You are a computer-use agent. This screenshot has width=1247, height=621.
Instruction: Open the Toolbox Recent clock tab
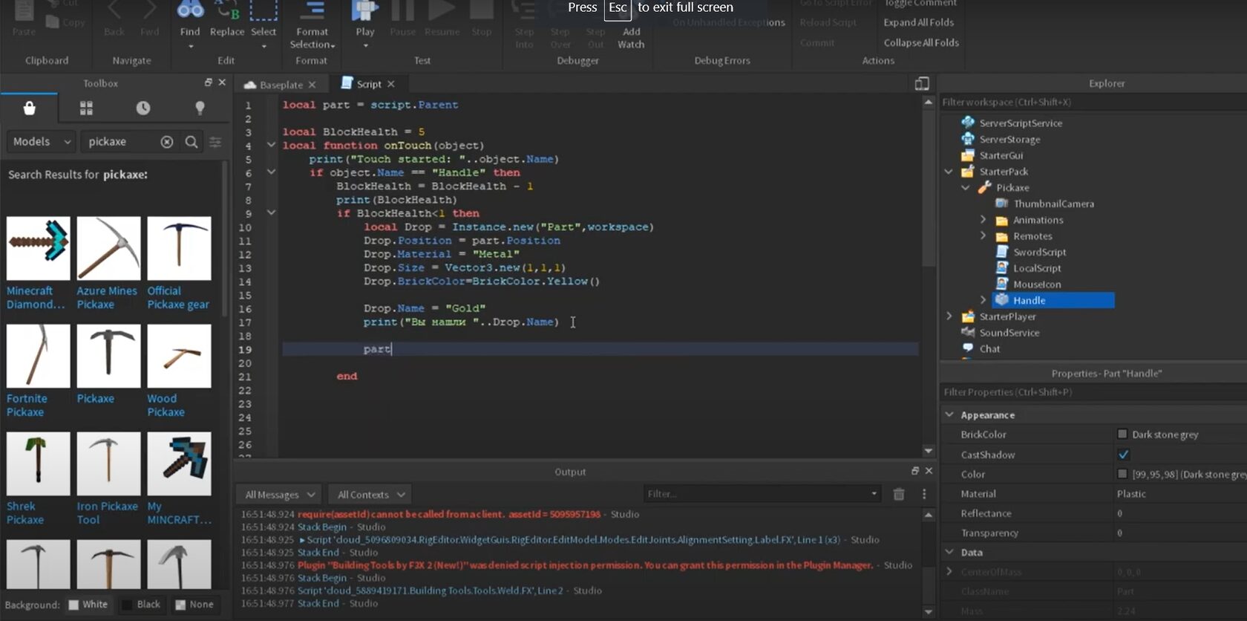(143, 108)
